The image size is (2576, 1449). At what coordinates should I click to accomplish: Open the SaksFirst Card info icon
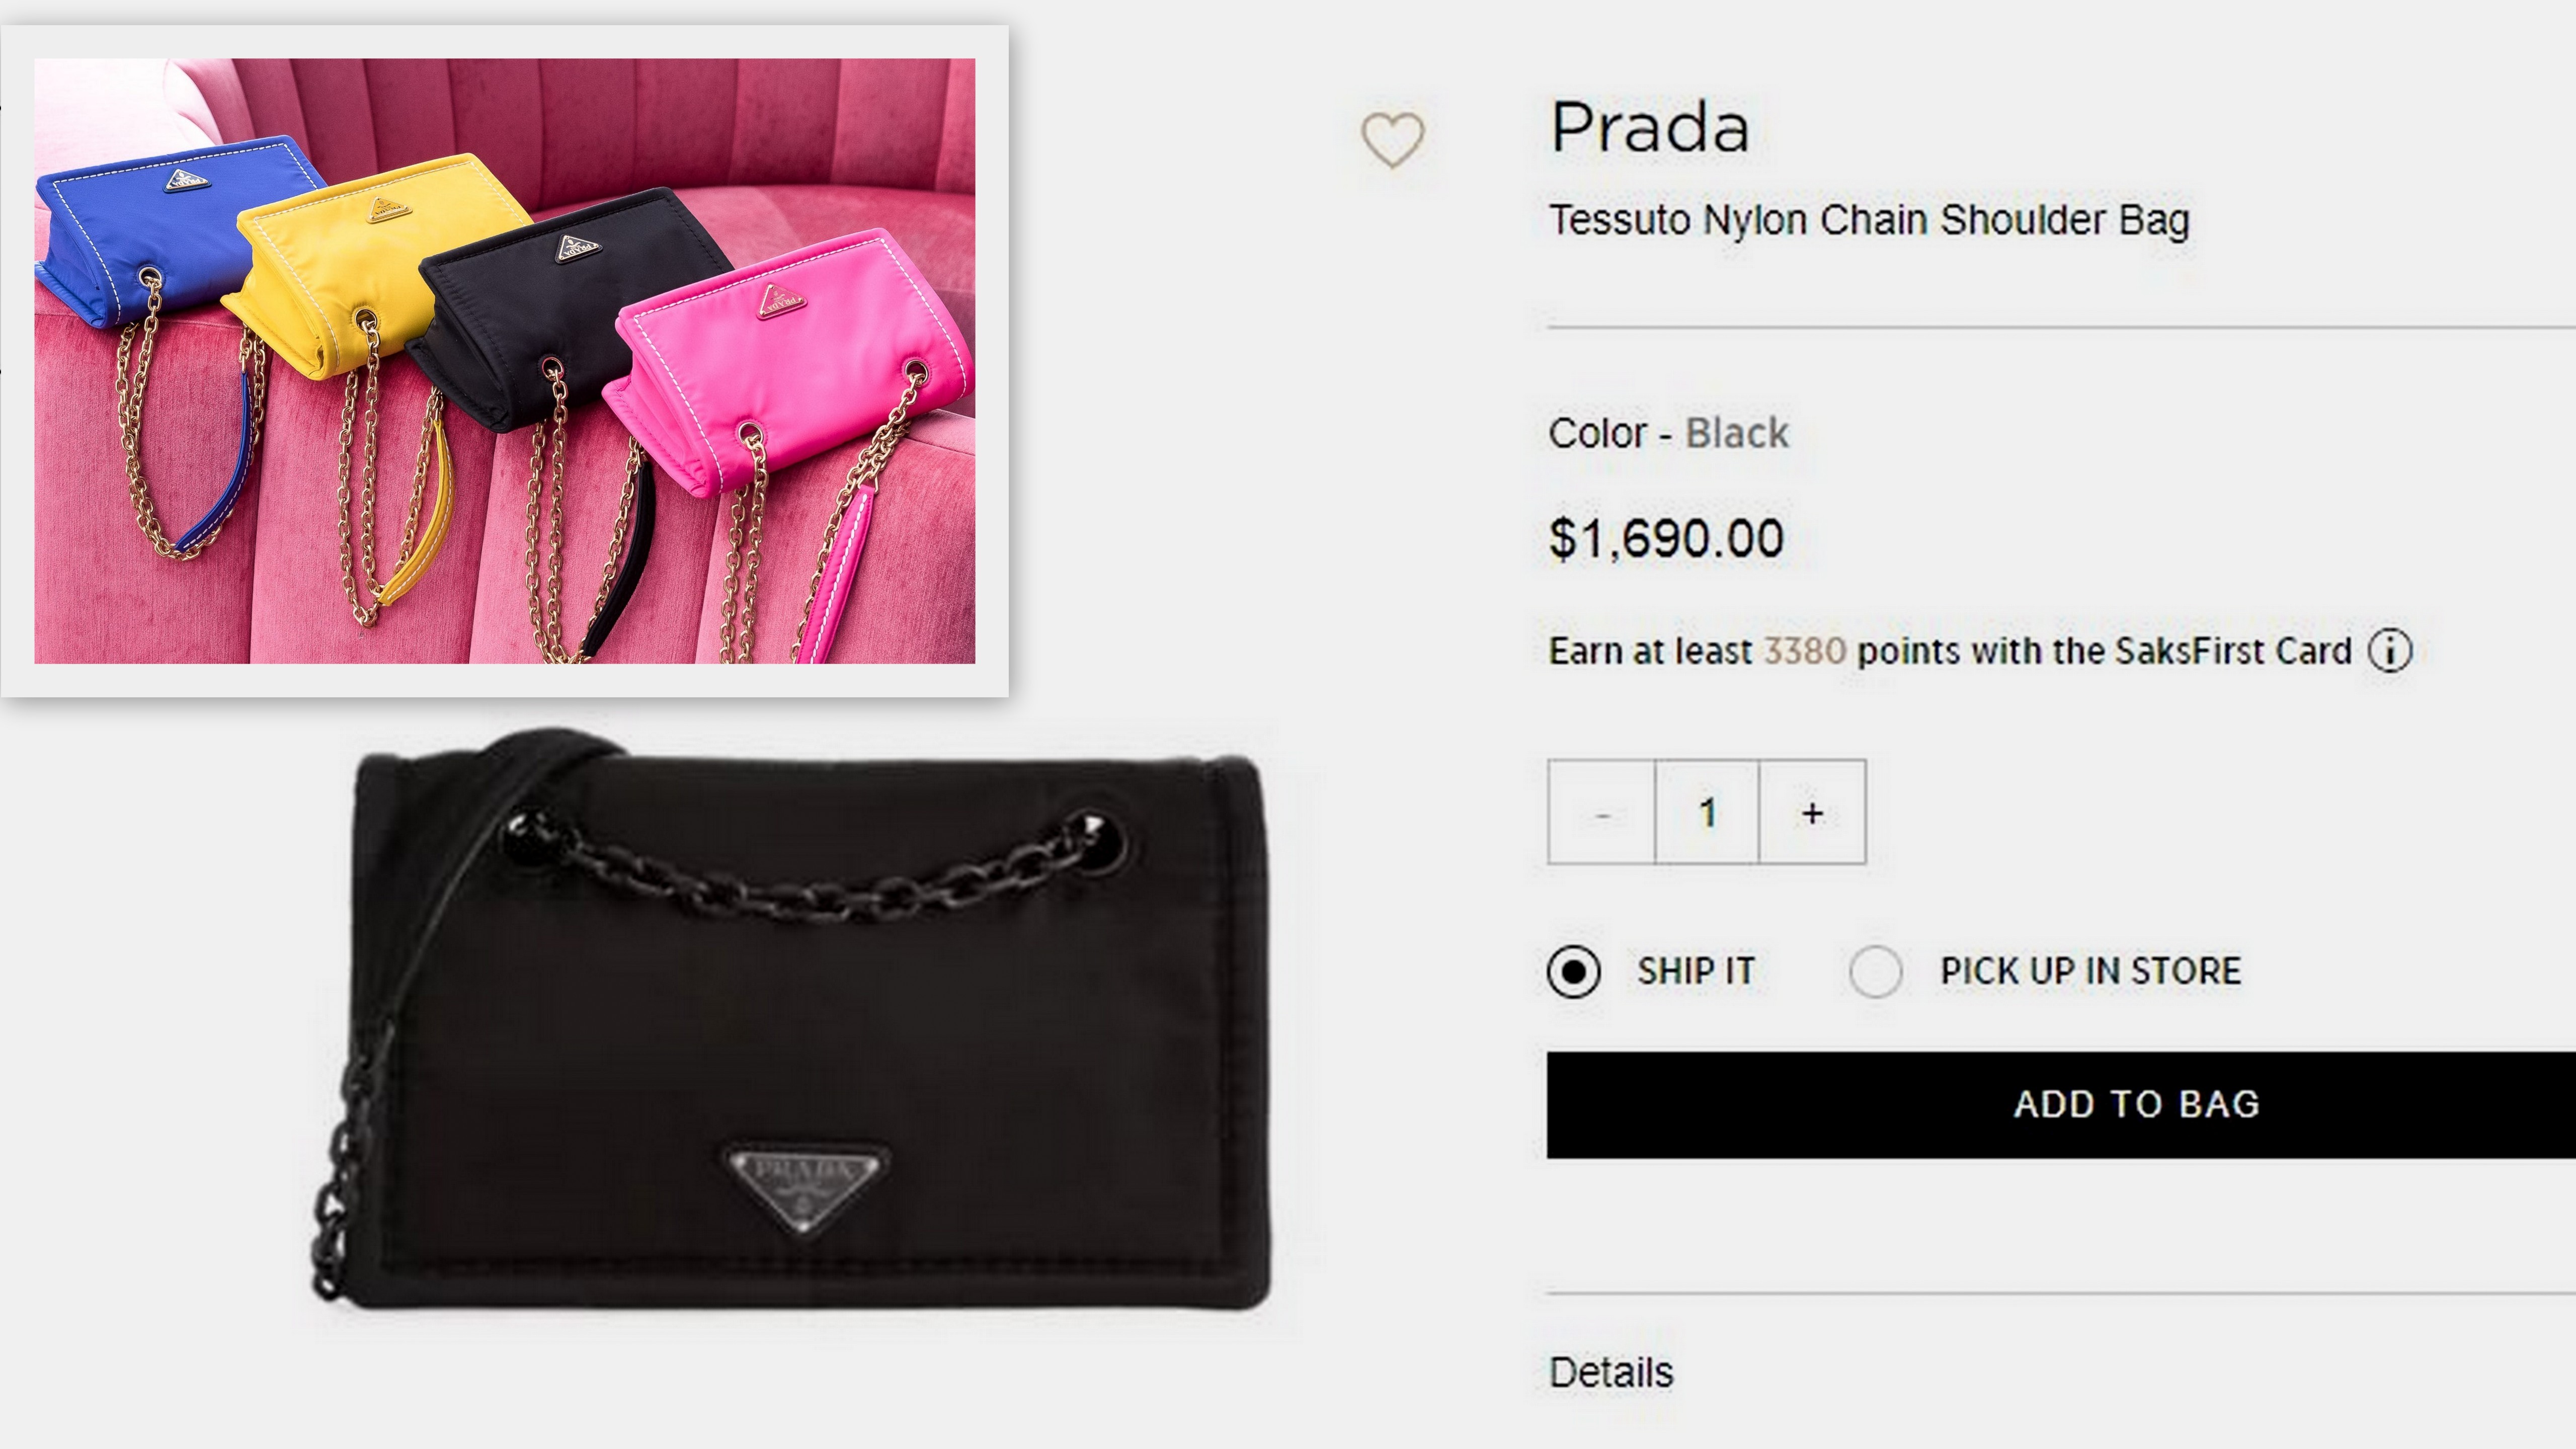pos(2390,651)
